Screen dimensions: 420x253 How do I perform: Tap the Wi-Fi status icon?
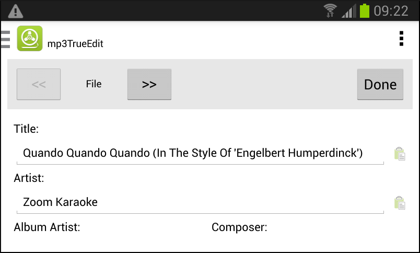330,10
